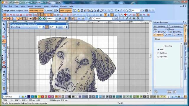Viewport: 189px width, 106px height.
Task: Click the red grid fill stitch icon
Action: [x=21, y=15]
